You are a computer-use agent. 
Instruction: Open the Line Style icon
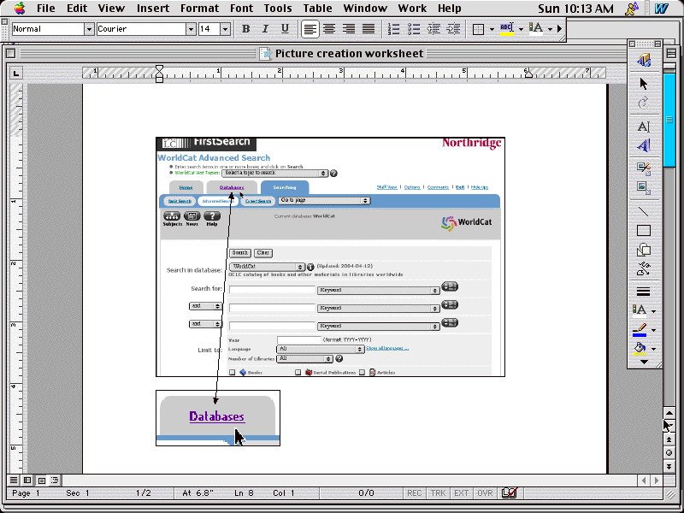pyautogui.click(x=644, y=292)
